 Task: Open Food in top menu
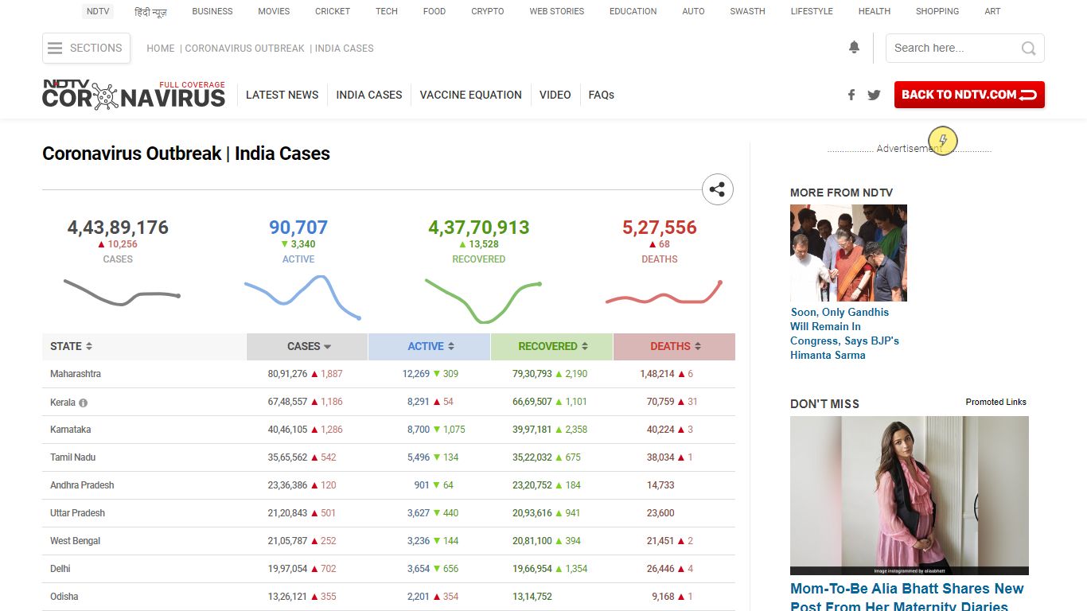pyautogui.click(x=434, y=11)
